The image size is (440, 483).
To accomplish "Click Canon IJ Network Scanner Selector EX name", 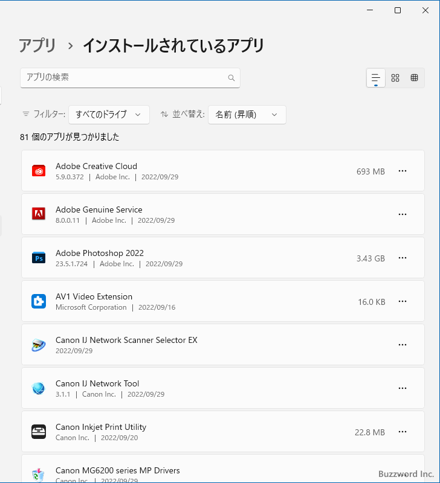I will 126,340.
